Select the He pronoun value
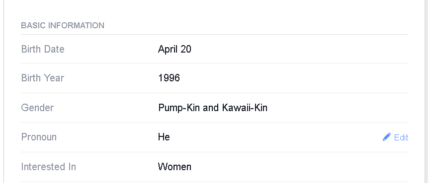Viewport: 433px width, 189px height. tap(164, 137)
